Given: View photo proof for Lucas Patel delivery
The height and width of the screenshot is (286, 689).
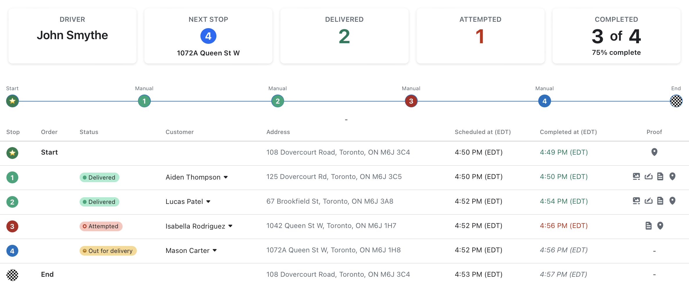Looking at the screenshot, I should pos(636,201).
